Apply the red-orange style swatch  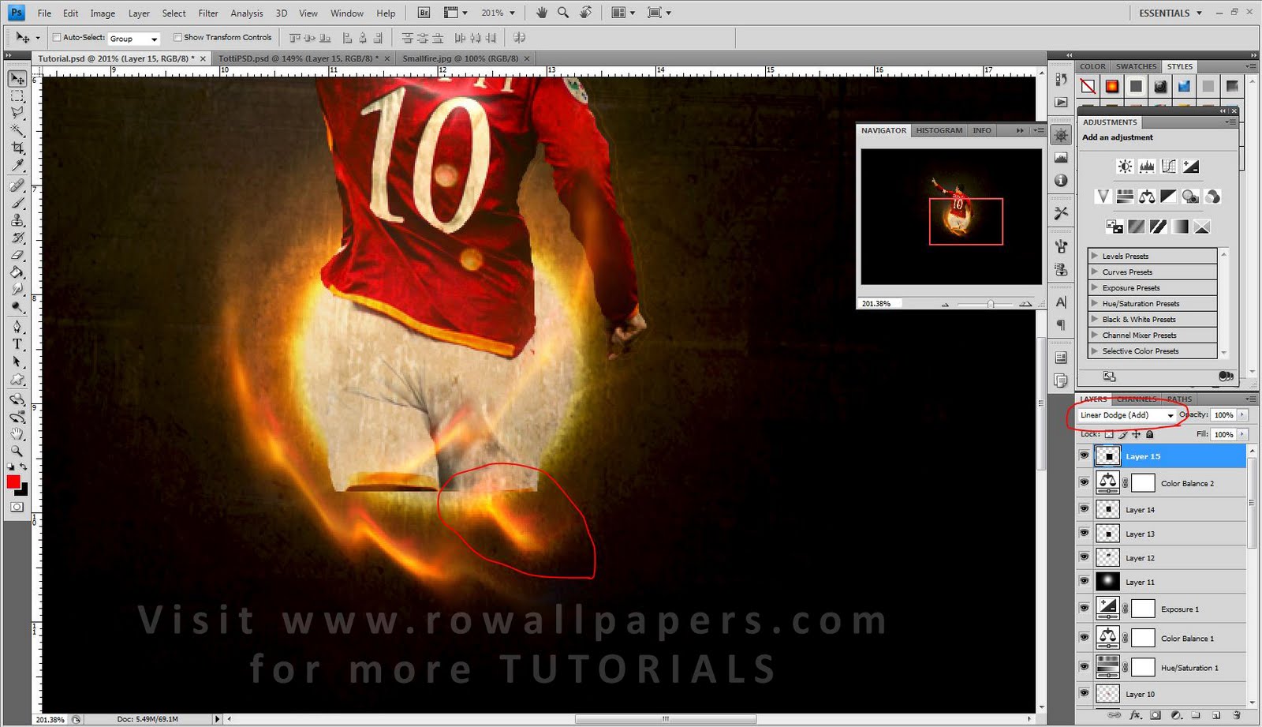(x=1111, y=86)
